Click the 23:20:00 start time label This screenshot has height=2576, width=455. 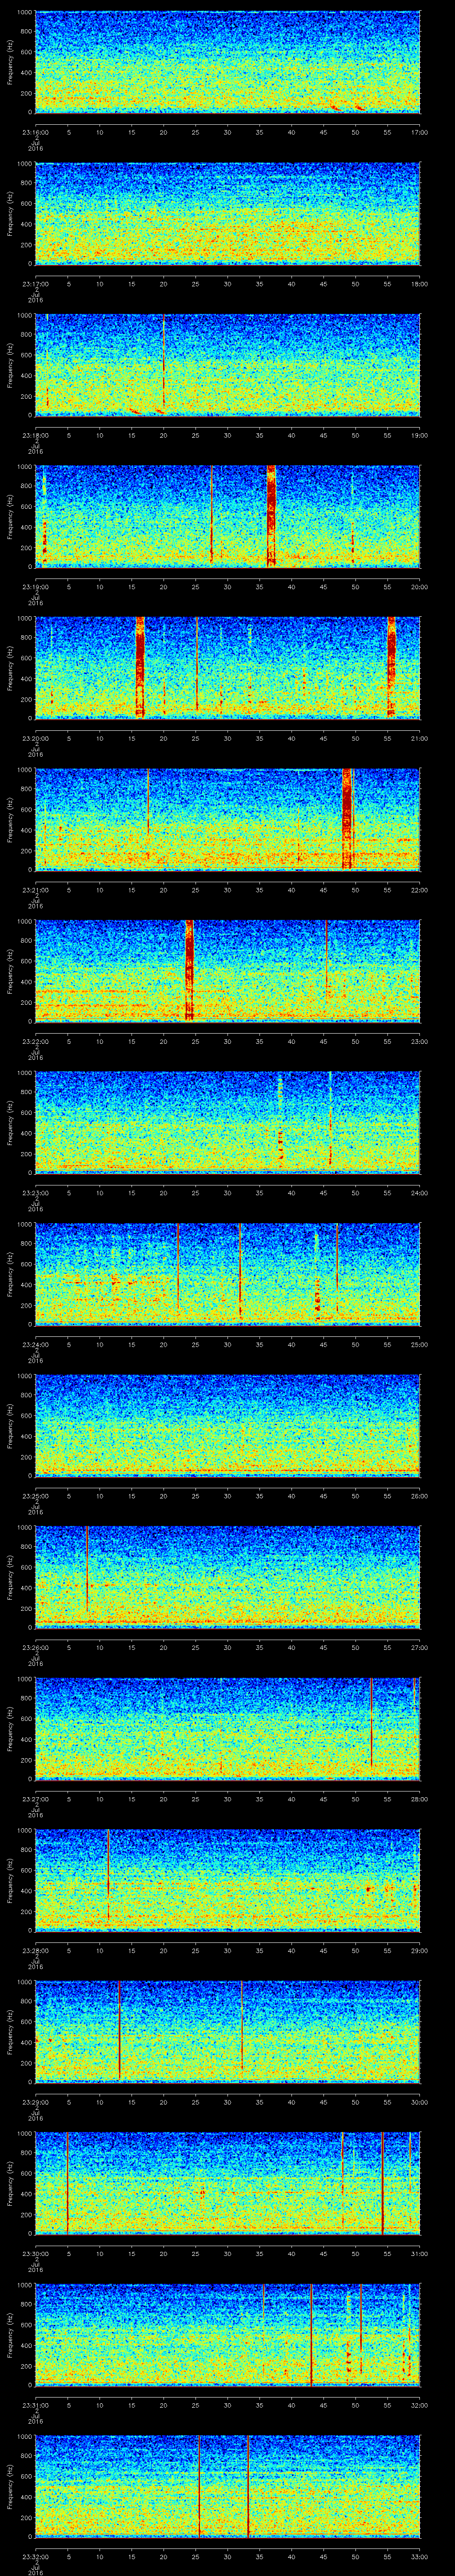[35, 737]
